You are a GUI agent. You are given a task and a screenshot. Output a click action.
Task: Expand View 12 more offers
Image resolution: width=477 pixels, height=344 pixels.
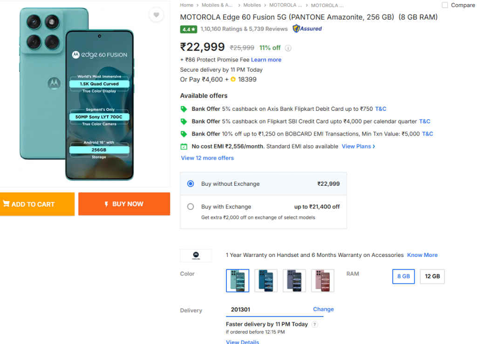[x=207, y=158]
